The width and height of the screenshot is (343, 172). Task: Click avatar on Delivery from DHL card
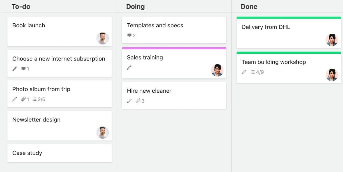[x=332, y=40]
